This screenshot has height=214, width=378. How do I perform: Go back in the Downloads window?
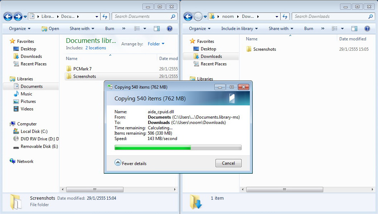pos(188,16)
